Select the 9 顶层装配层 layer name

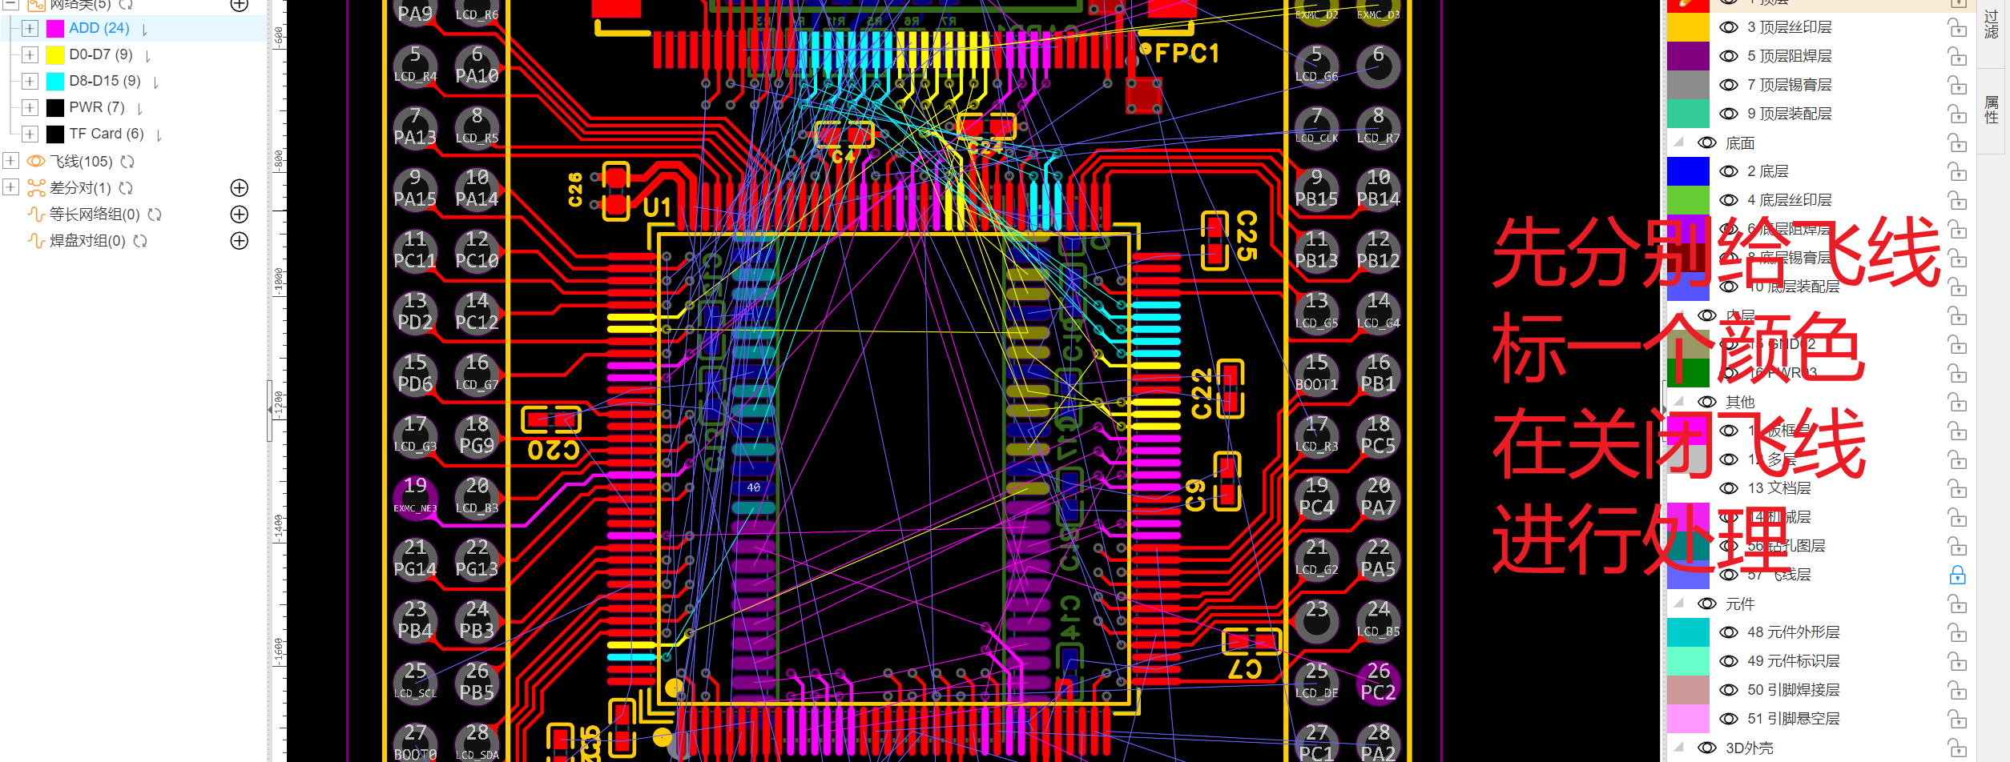1789,114
